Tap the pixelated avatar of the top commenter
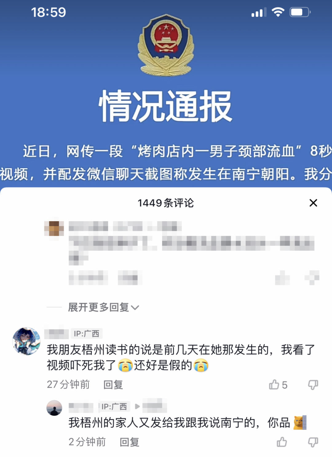Screen dimensions: 332x457 [54, 229]
